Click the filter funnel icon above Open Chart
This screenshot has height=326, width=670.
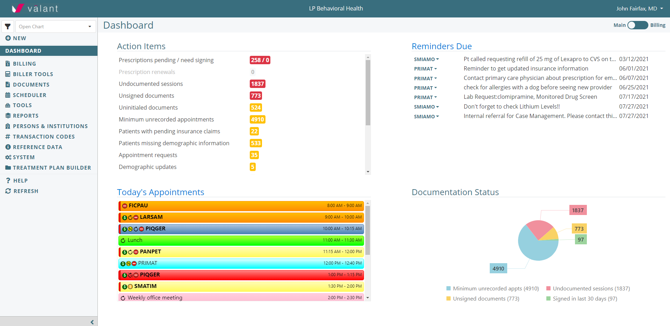[8, 27]
